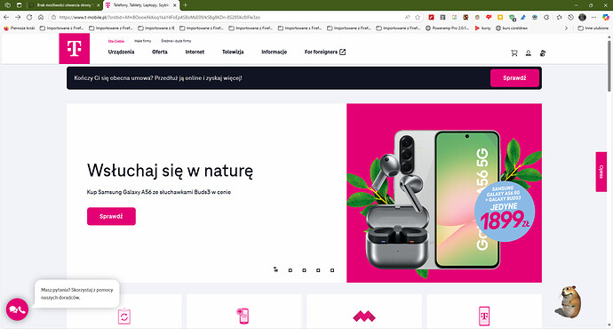This screenshot has width=613, height=329.
Task: Click Sprawdź under 'Wsłuchaj się w naturę'
Action: pyautogui.click(x=111, y=216)
